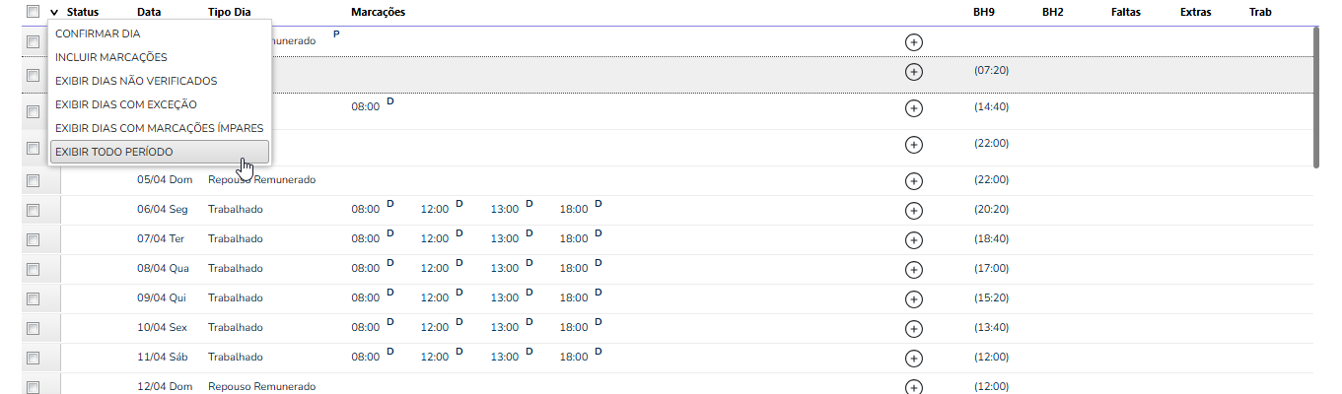Click add icon on 11/04 Sáb row
The image size is (1342, 394).
point(913,358)
